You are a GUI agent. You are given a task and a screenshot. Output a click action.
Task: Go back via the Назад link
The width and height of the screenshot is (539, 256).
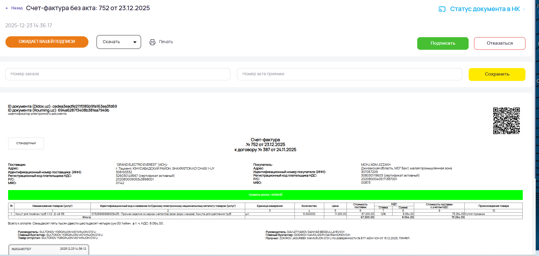click(x=17, y=8)
